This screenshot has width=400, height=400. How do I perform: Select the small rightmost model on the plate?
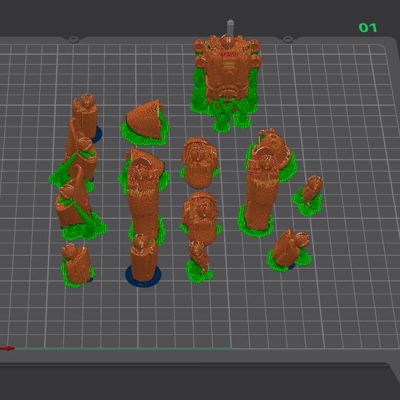coord(312,190)
